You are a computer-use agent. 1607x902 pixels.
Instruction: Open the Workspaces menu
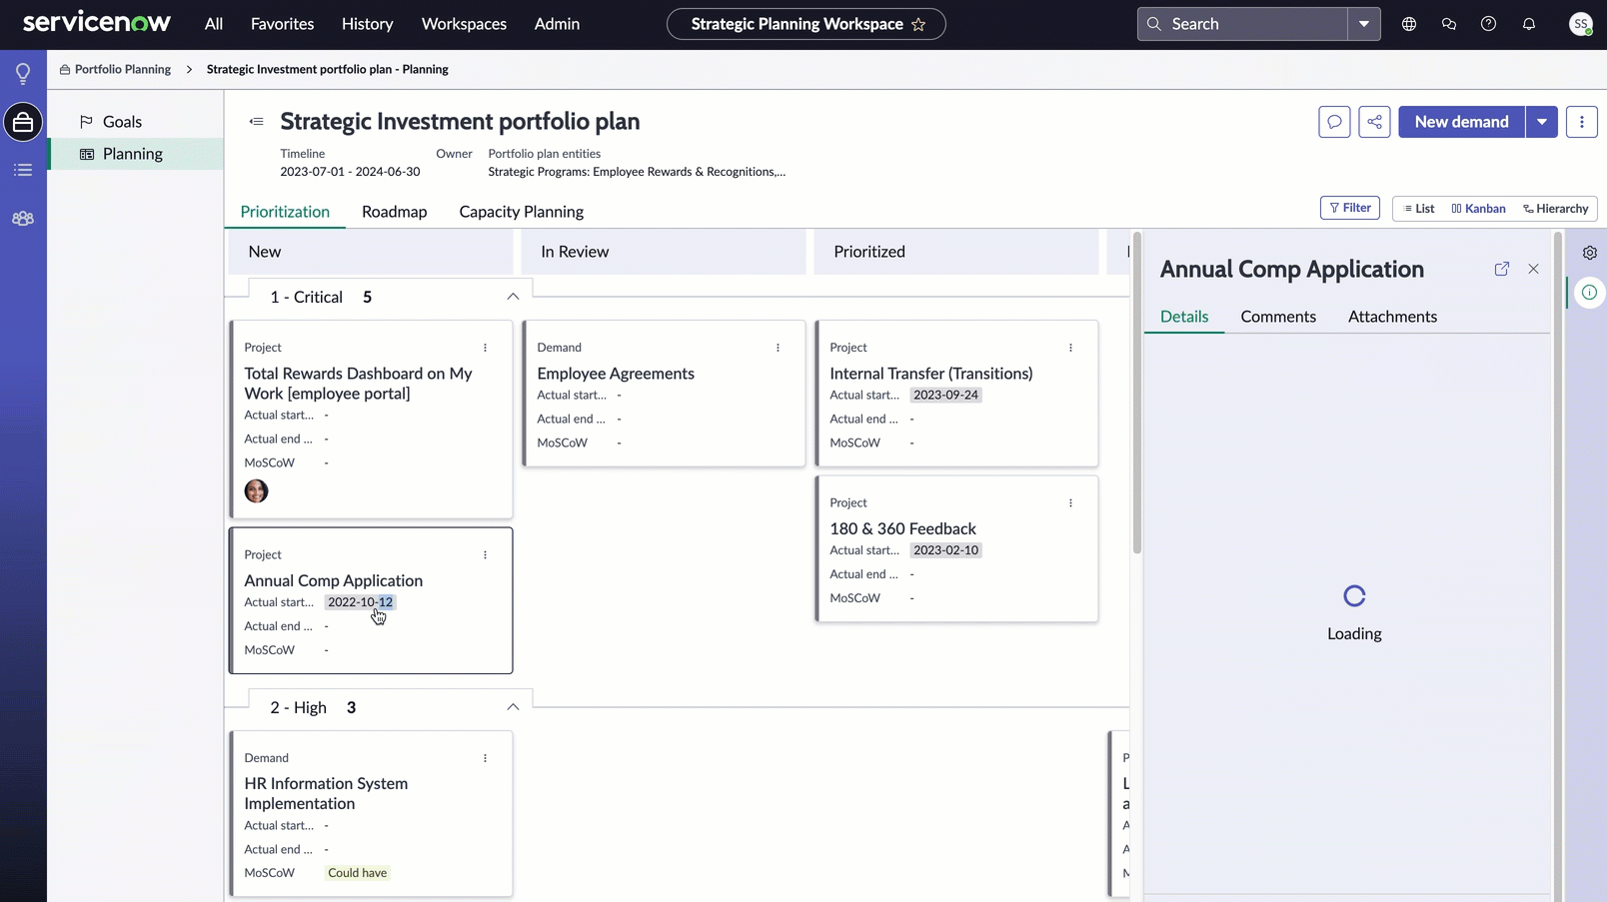coord(464,24)
